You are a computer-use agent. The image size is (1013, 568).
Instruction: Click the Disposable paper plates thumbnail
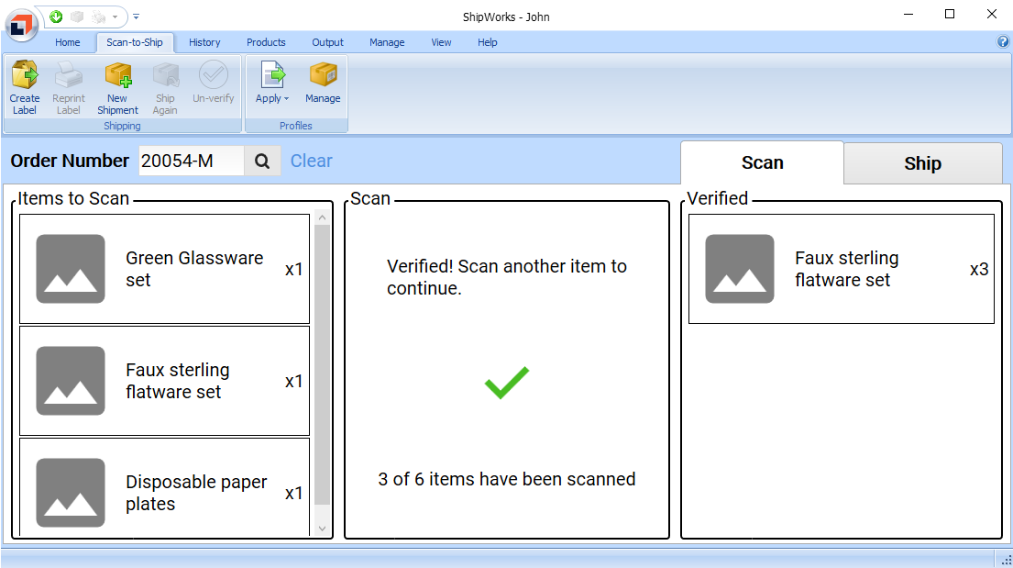tap(71, 493)
